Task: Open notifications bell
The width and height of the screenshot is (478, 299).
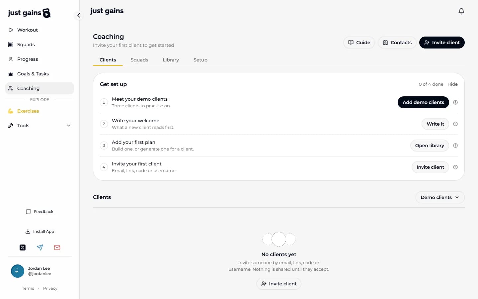Action: point(461,11)
